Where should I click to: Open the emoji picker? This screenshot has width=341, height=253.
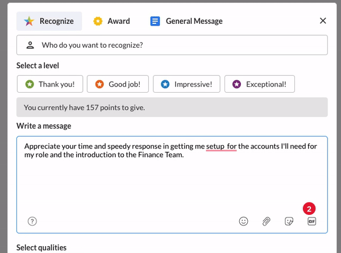(x=243, y=221)
